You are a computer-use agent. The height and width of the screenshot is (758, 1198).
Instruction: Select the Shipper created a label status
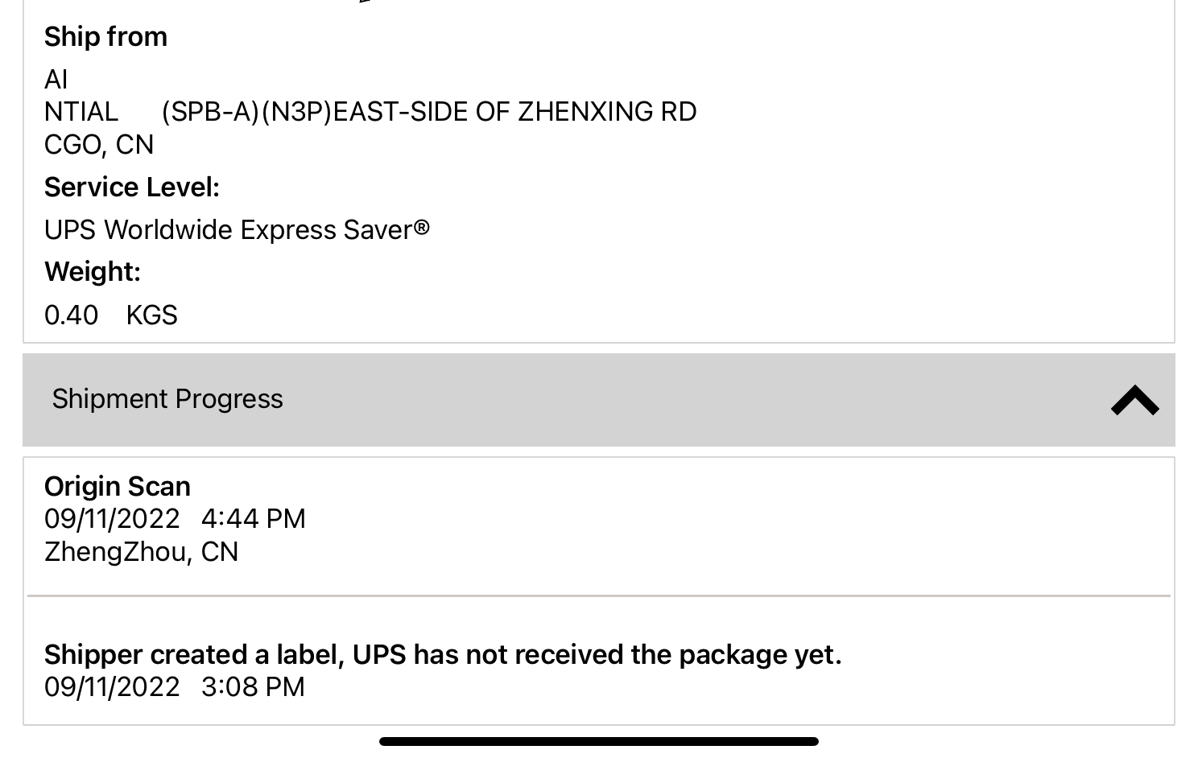[x=443, y=655]
